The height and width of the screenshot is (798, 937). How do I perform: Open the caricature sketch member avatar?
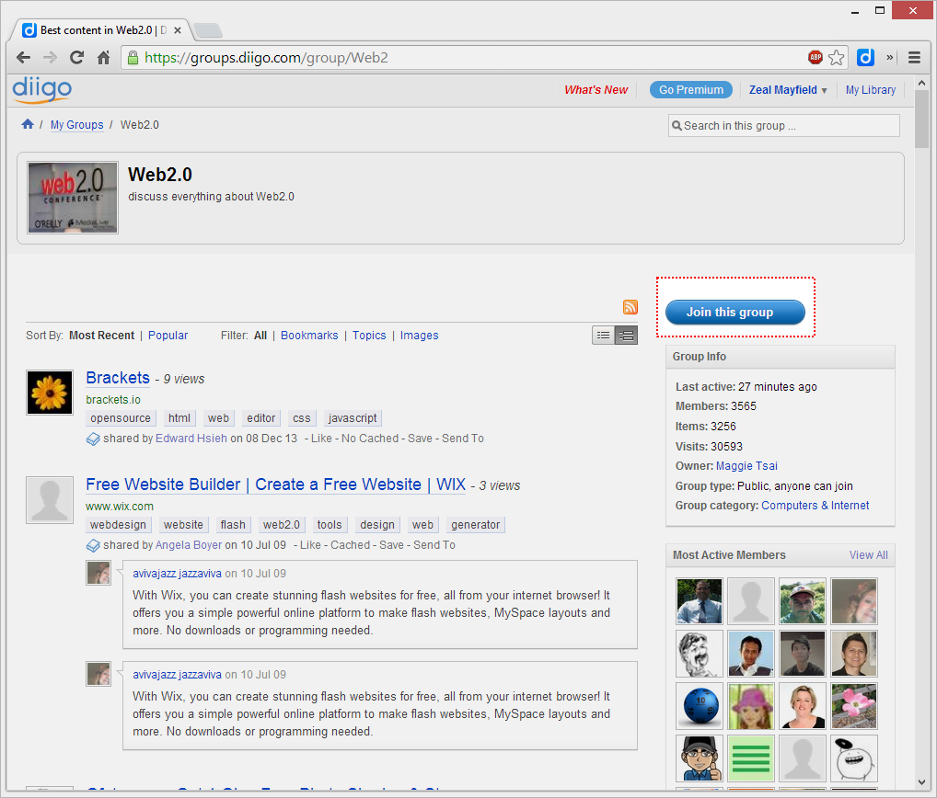pos(700,654)
